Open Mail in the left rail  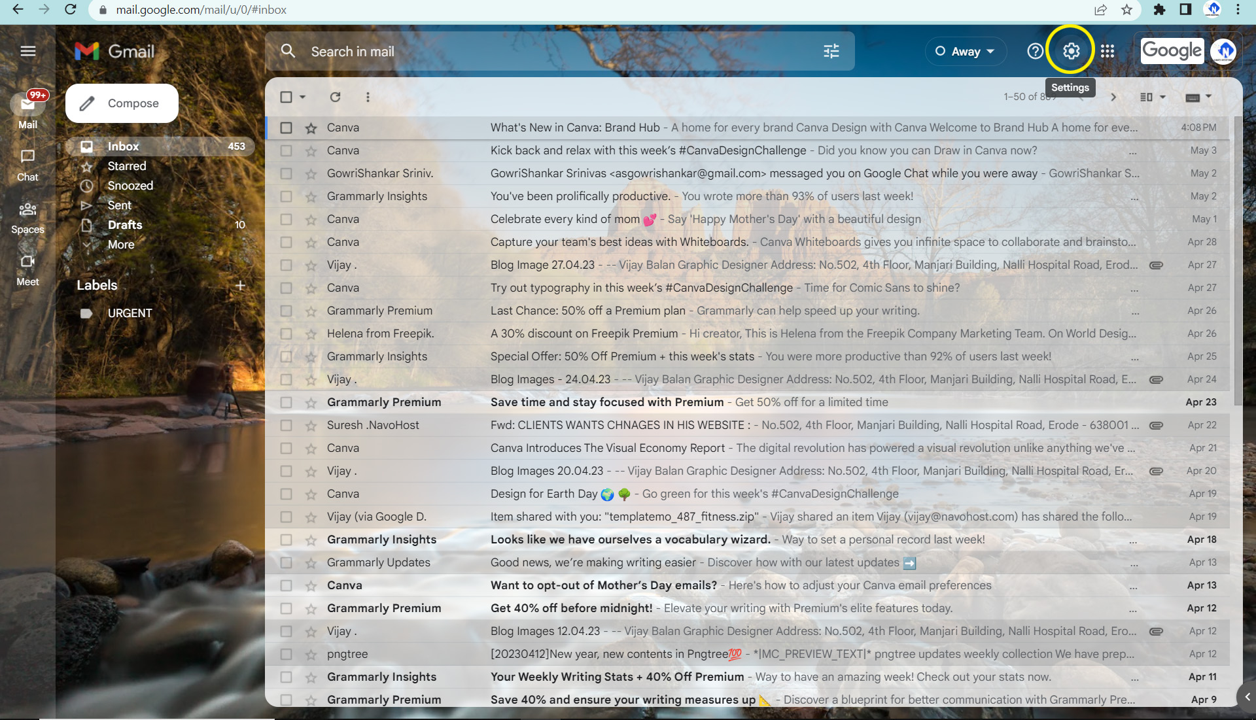(x=27, y=112)
